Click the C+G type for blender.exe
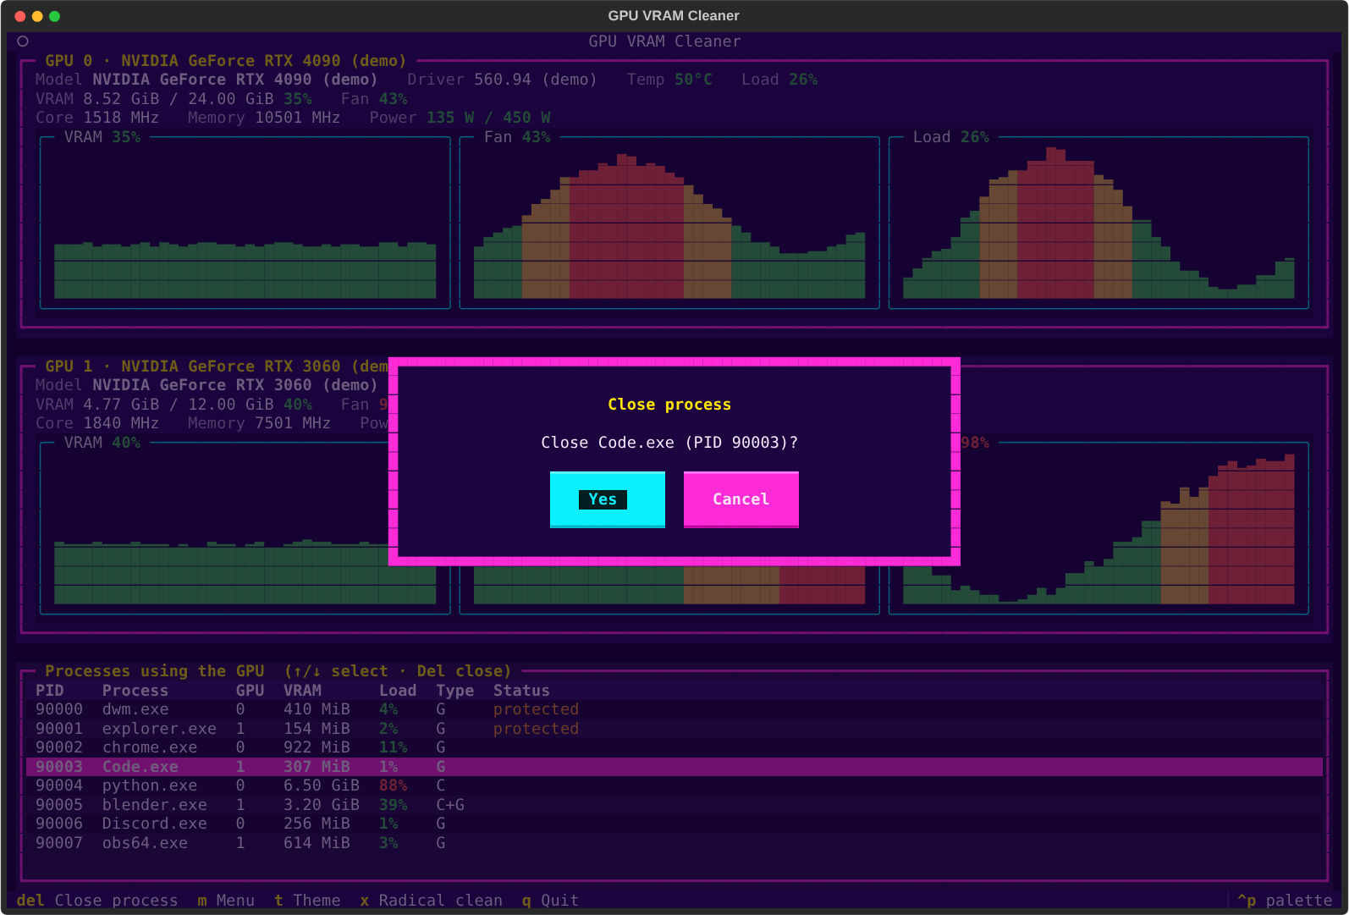 tap(450, 805)
